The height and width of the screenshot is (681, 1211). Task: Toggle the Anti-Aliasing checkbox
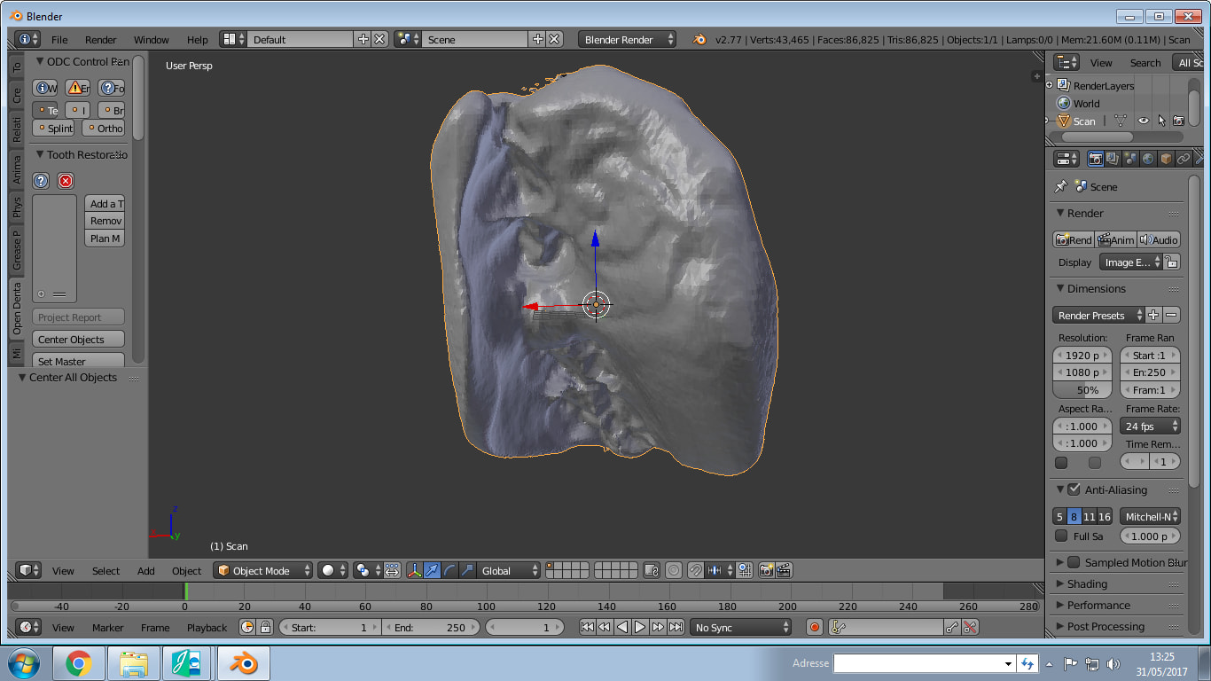(1074, 489)
